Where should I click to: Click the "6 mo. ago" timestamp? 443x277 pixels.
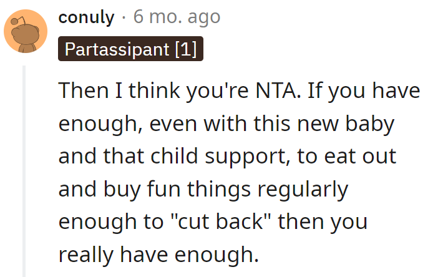pyautogui.click(x=177, y=17)
